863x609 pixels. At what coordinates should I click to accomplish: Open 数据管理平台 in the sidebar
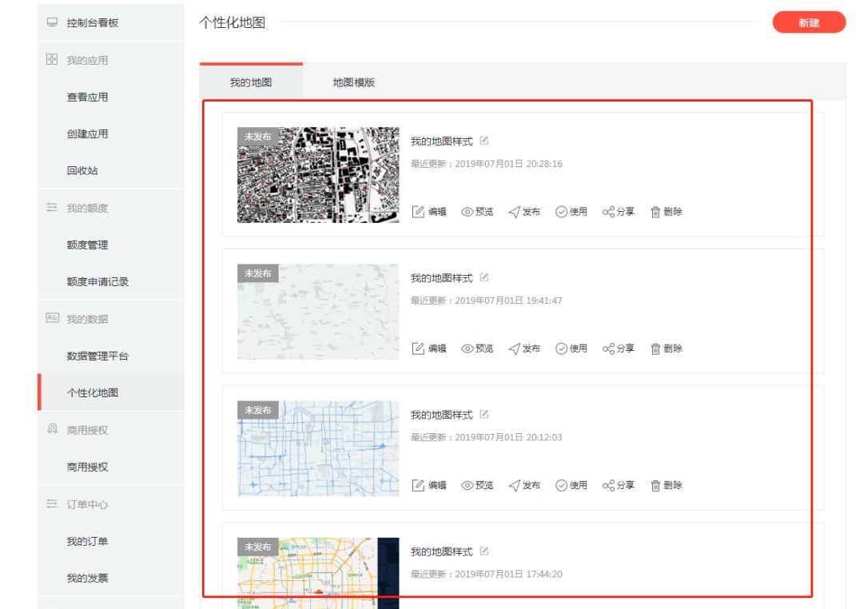[97, 356]
